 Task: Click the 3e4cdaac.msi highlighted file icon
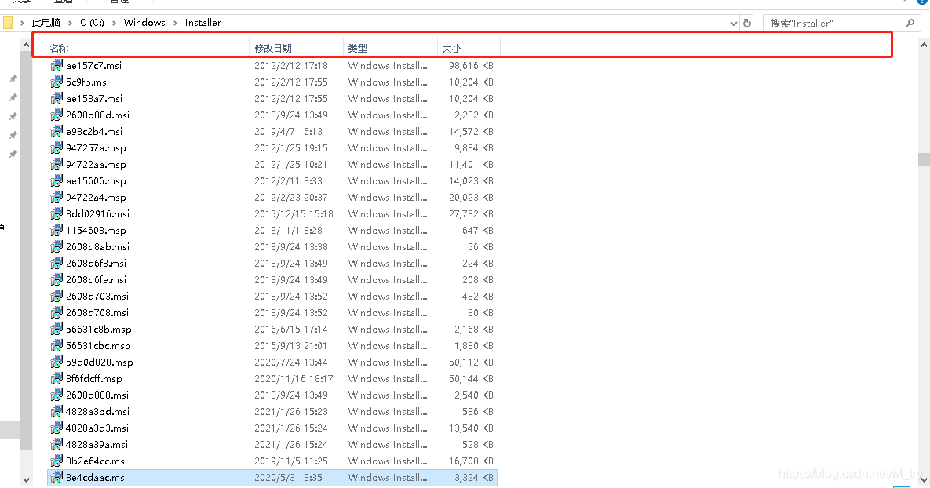(57, 477)
